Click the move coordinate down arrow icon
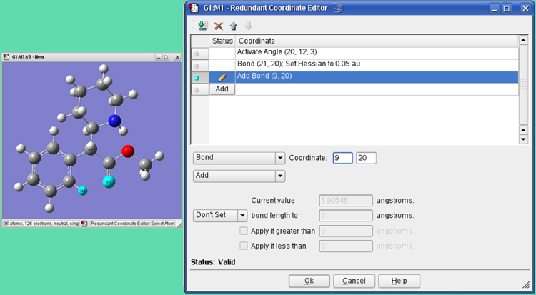The image size is (536, 295). click(x=248, y=26)
